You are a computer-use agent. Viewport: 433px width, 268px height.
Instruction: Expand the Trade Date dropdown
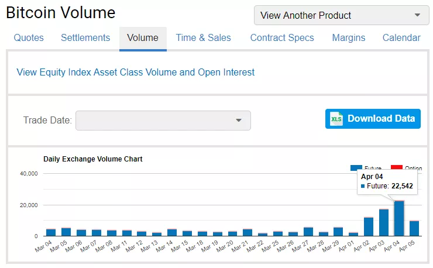[163, 121]
